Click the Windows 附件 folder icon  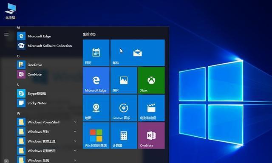click(x=21, y=132)
